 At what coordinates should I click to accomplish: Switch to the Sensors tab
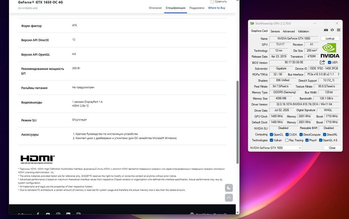275,31
